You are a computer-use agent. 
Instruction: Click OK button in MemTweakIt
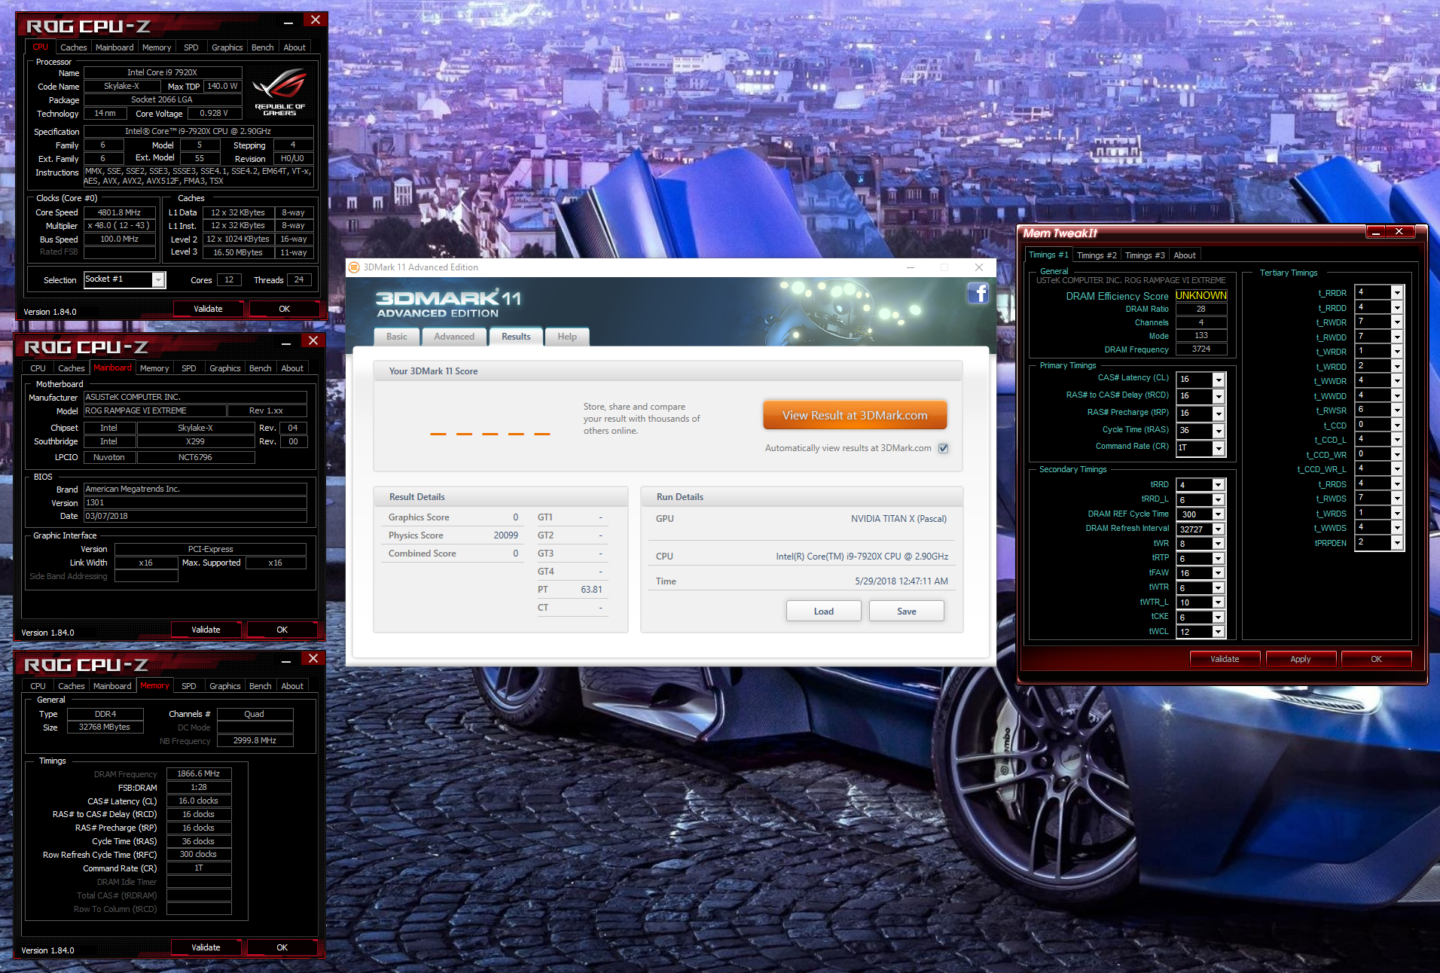pos(1376,659)
